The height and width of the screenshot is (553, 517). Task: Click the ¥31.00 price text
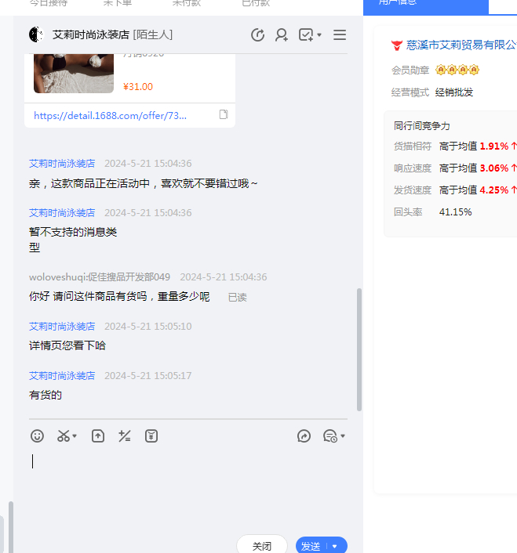pos(138,87)
